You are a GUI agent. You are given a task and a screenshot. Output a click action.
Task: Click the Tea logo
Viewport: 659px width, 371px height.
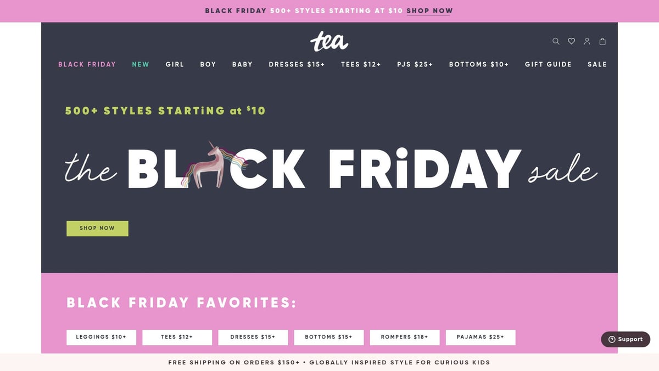click(x=329, y=41)
